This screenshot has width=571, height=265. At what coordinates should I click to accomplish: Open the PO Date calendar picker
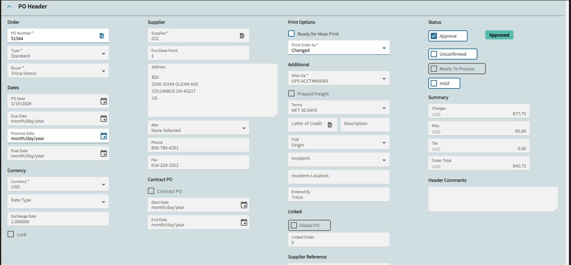click(x=104, y=101)
